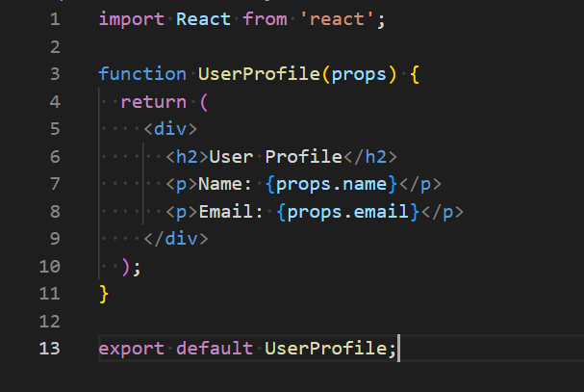The width and height of the screenshot is (584, 392).
Task: Click 'props' parameter on line 3
Action: click(359, 74)
